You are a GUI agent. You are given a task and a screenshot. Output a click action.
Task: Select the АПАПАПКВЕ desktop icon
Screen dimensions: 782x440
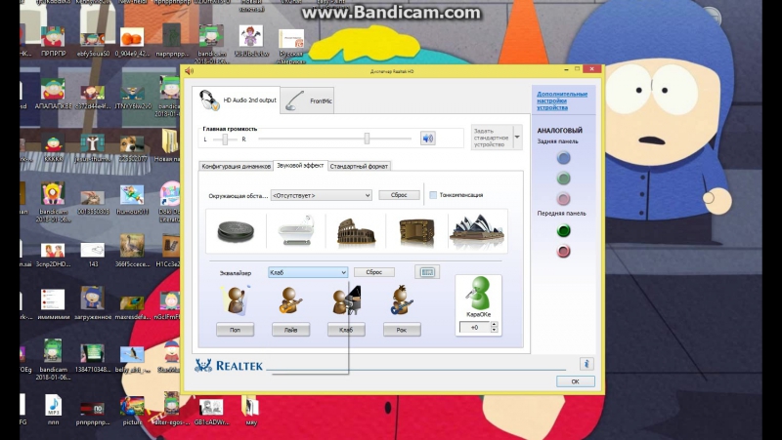(53, 94)
